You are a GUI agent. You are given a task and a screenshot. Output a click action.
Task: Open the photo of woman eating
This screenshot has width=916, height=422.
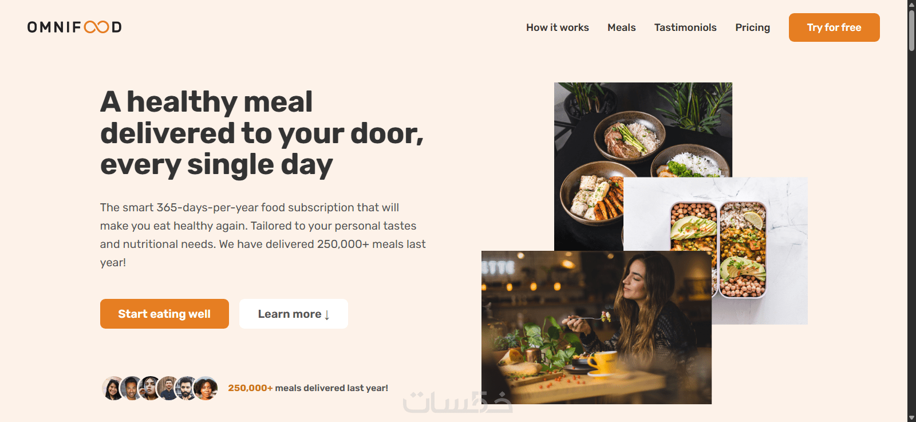pos(597,328)
